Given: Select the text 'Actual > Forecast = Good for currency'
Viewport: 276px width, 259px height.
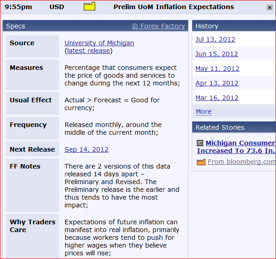Looking at the screenshot, I should [112, 104].
